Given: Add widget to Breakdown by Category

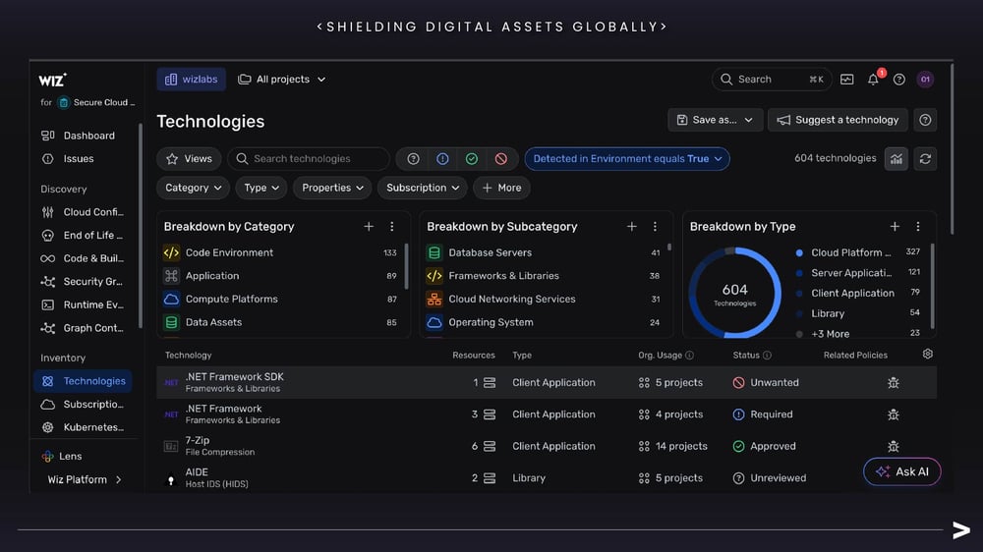Looking at the screenshot, I should pos(369,226).
